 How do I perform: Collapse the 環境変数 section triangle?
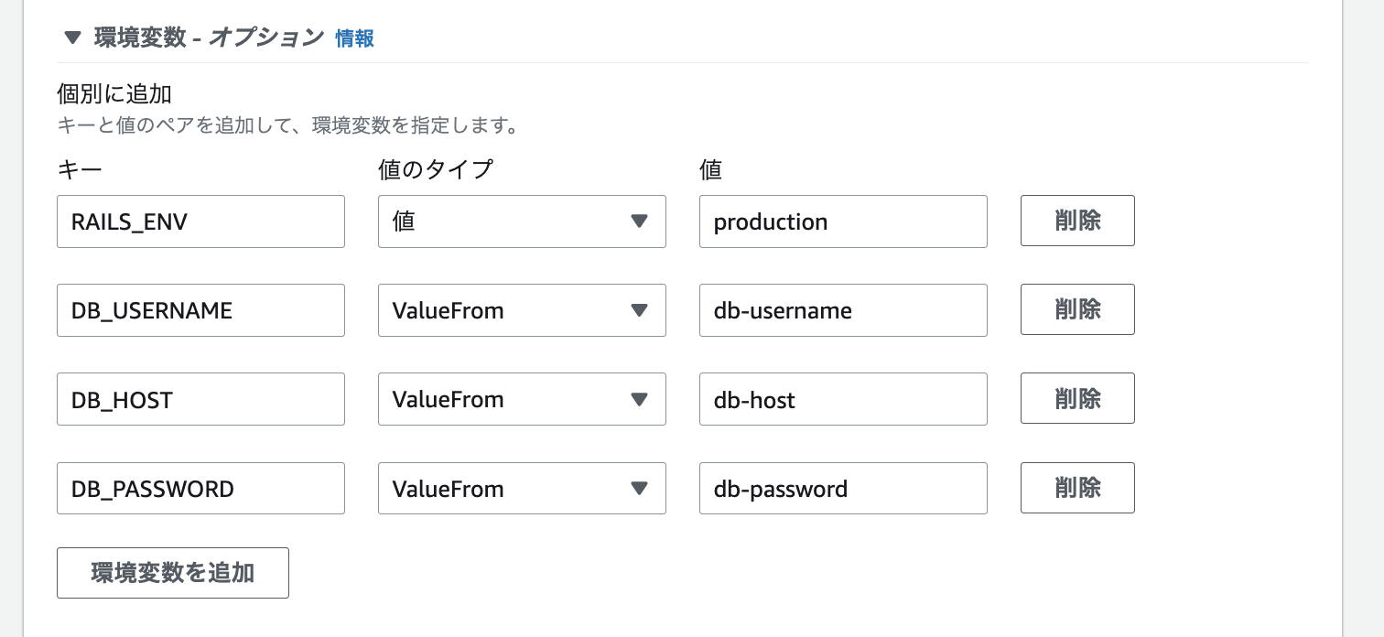click(73, 38)
